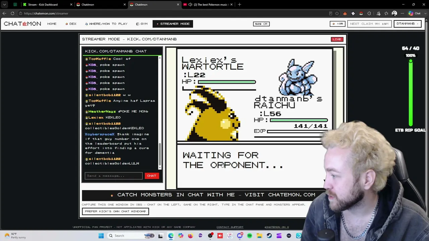Viewport: 429px width, 241px height.
Task: Go to HOME nav item
Action: point(52,24)
